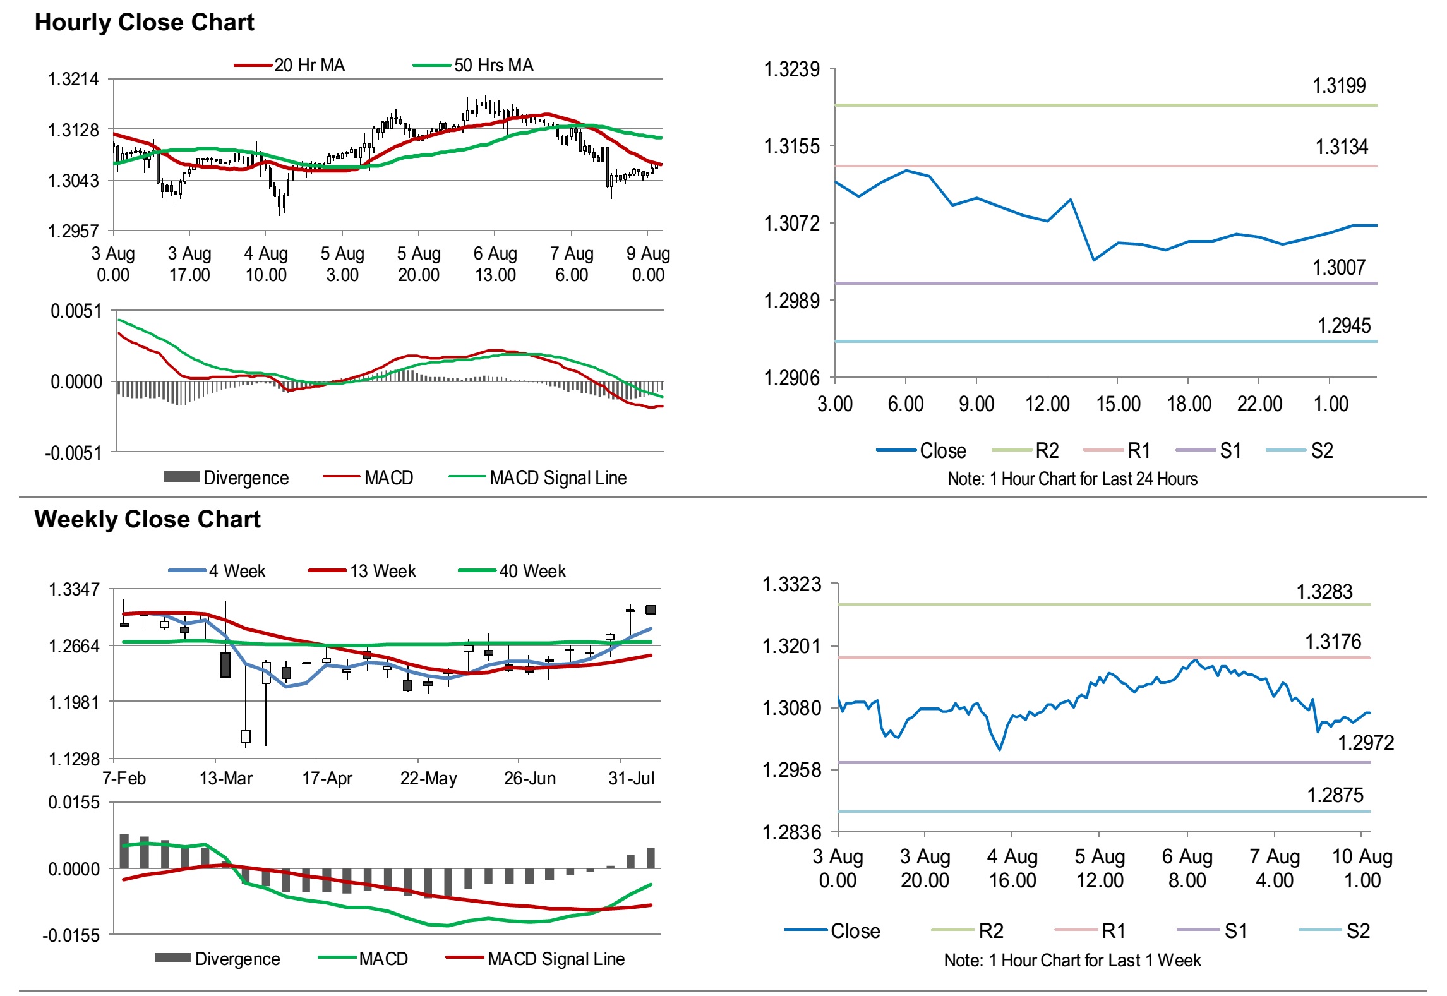Click the 1.3007 S1 level label
The image size is (1447, 996).
coord(1338,267)
